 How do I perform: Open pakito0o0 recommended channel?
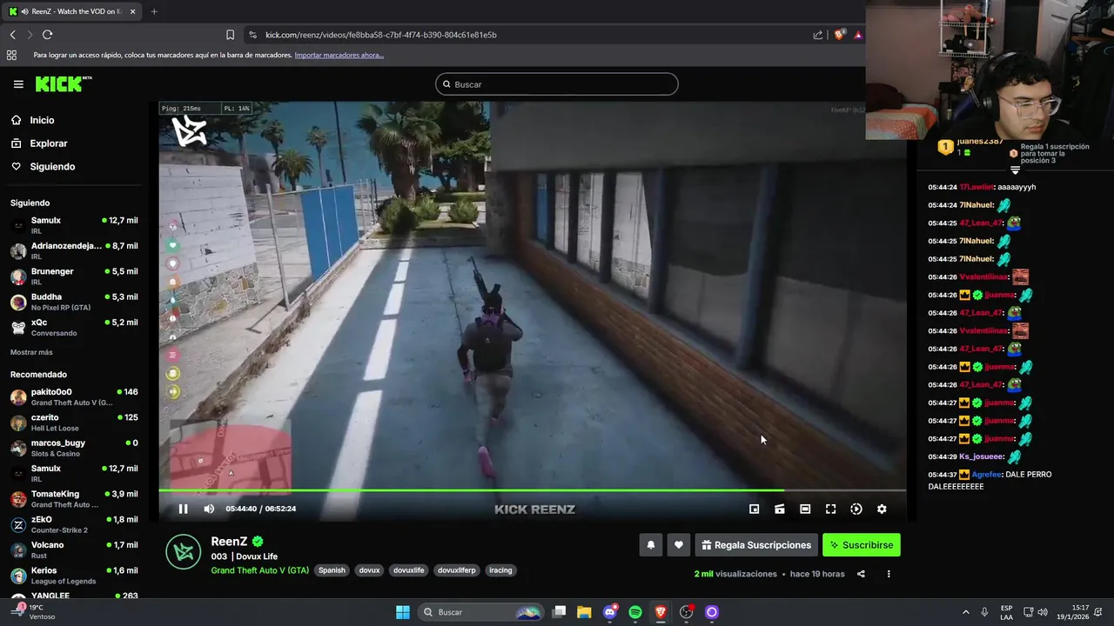click(74, 396)
